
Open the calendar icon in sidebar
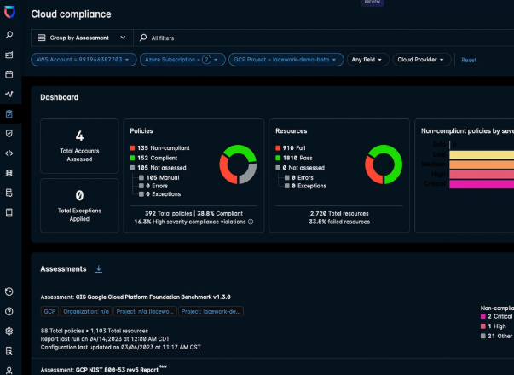[x=9, y=74]
